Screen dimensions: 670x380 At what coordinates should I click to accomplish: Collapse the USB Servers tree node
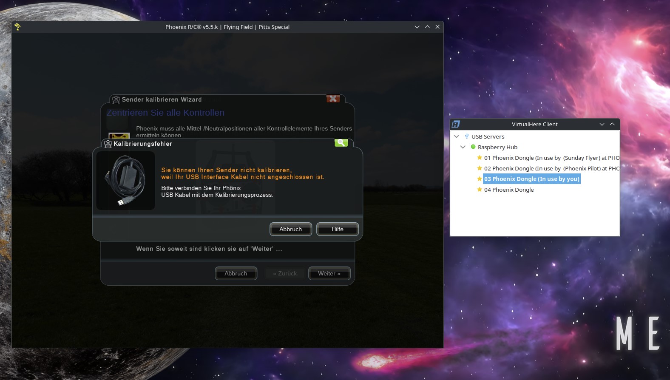pos(457,136)
